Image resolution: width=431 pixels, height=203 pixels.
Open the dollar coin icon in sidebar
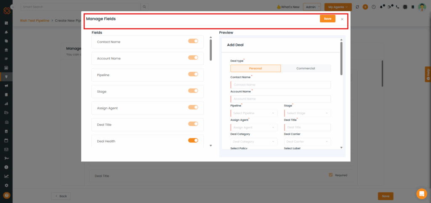tap(6, 167)
